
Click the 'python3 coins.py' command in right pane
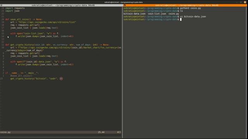click(x=190, y=8)
